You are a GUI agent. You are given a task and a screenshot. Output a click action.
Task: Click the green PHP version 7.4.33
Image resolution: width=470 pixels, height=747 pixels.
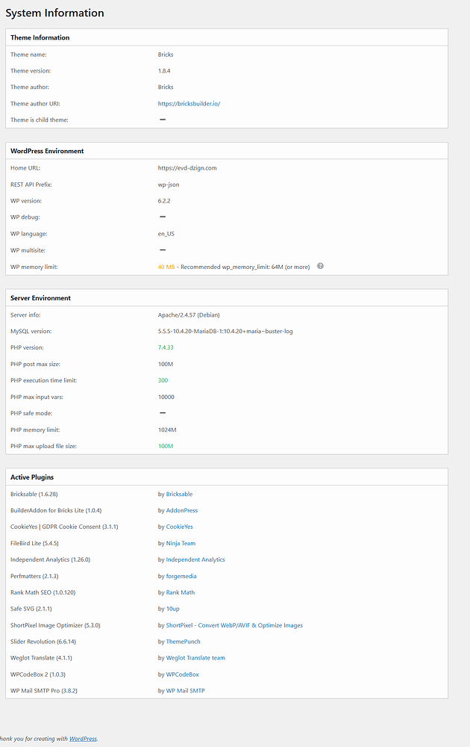pos(166,347)
